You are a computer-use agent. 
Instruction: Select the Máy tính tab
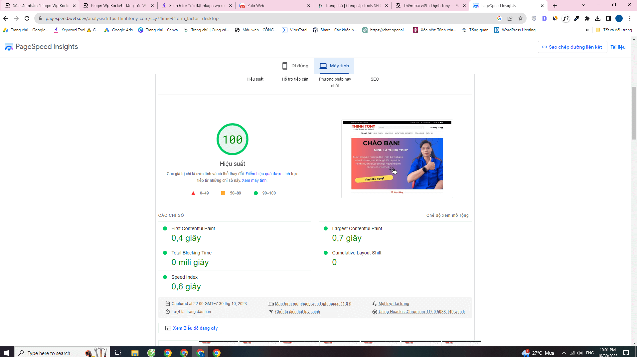point(334,66)
